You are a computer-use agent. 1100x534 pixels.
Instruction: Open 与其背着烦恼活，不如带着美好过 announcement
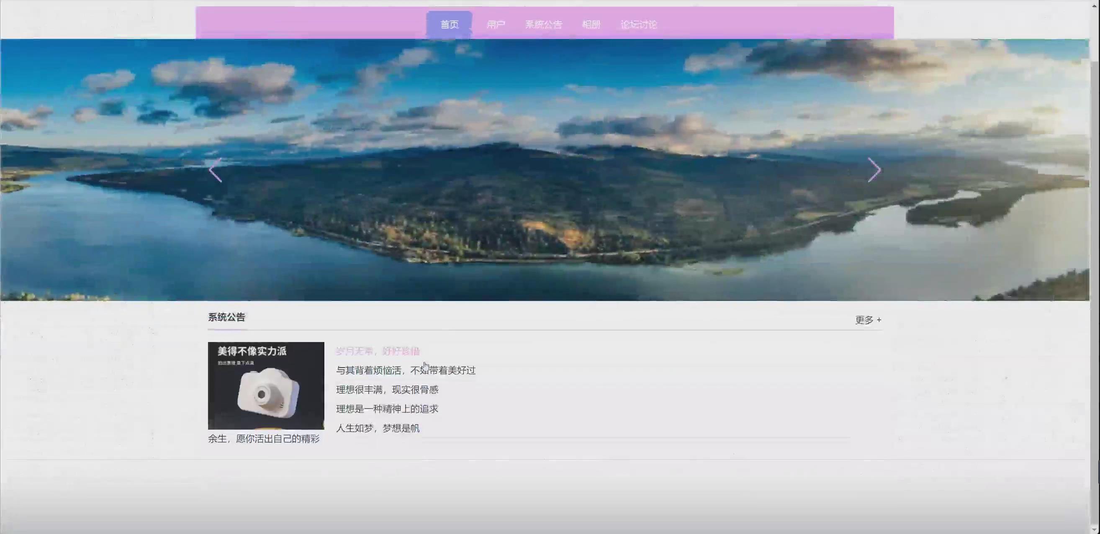[405, 370]
